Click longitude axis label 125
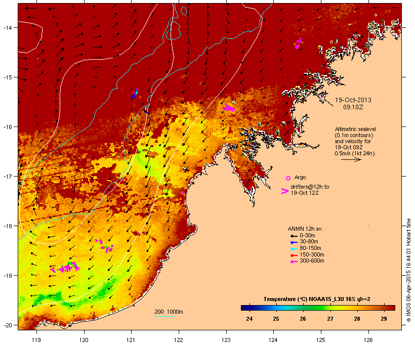Viewport: 415px width, 344px height. 321,340
